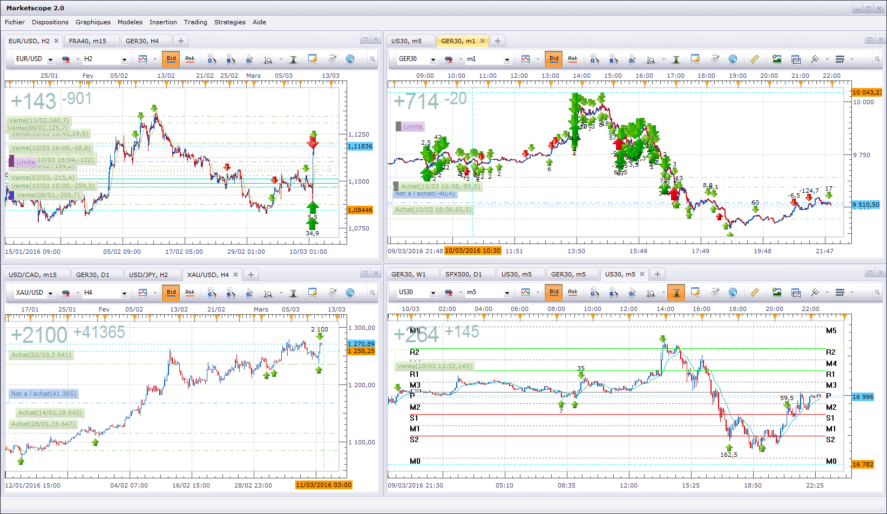887x514 pixels.
Task: Click the purple Limite label on GER30 chart
Action: pyautogui.click(x=412, y=126)
